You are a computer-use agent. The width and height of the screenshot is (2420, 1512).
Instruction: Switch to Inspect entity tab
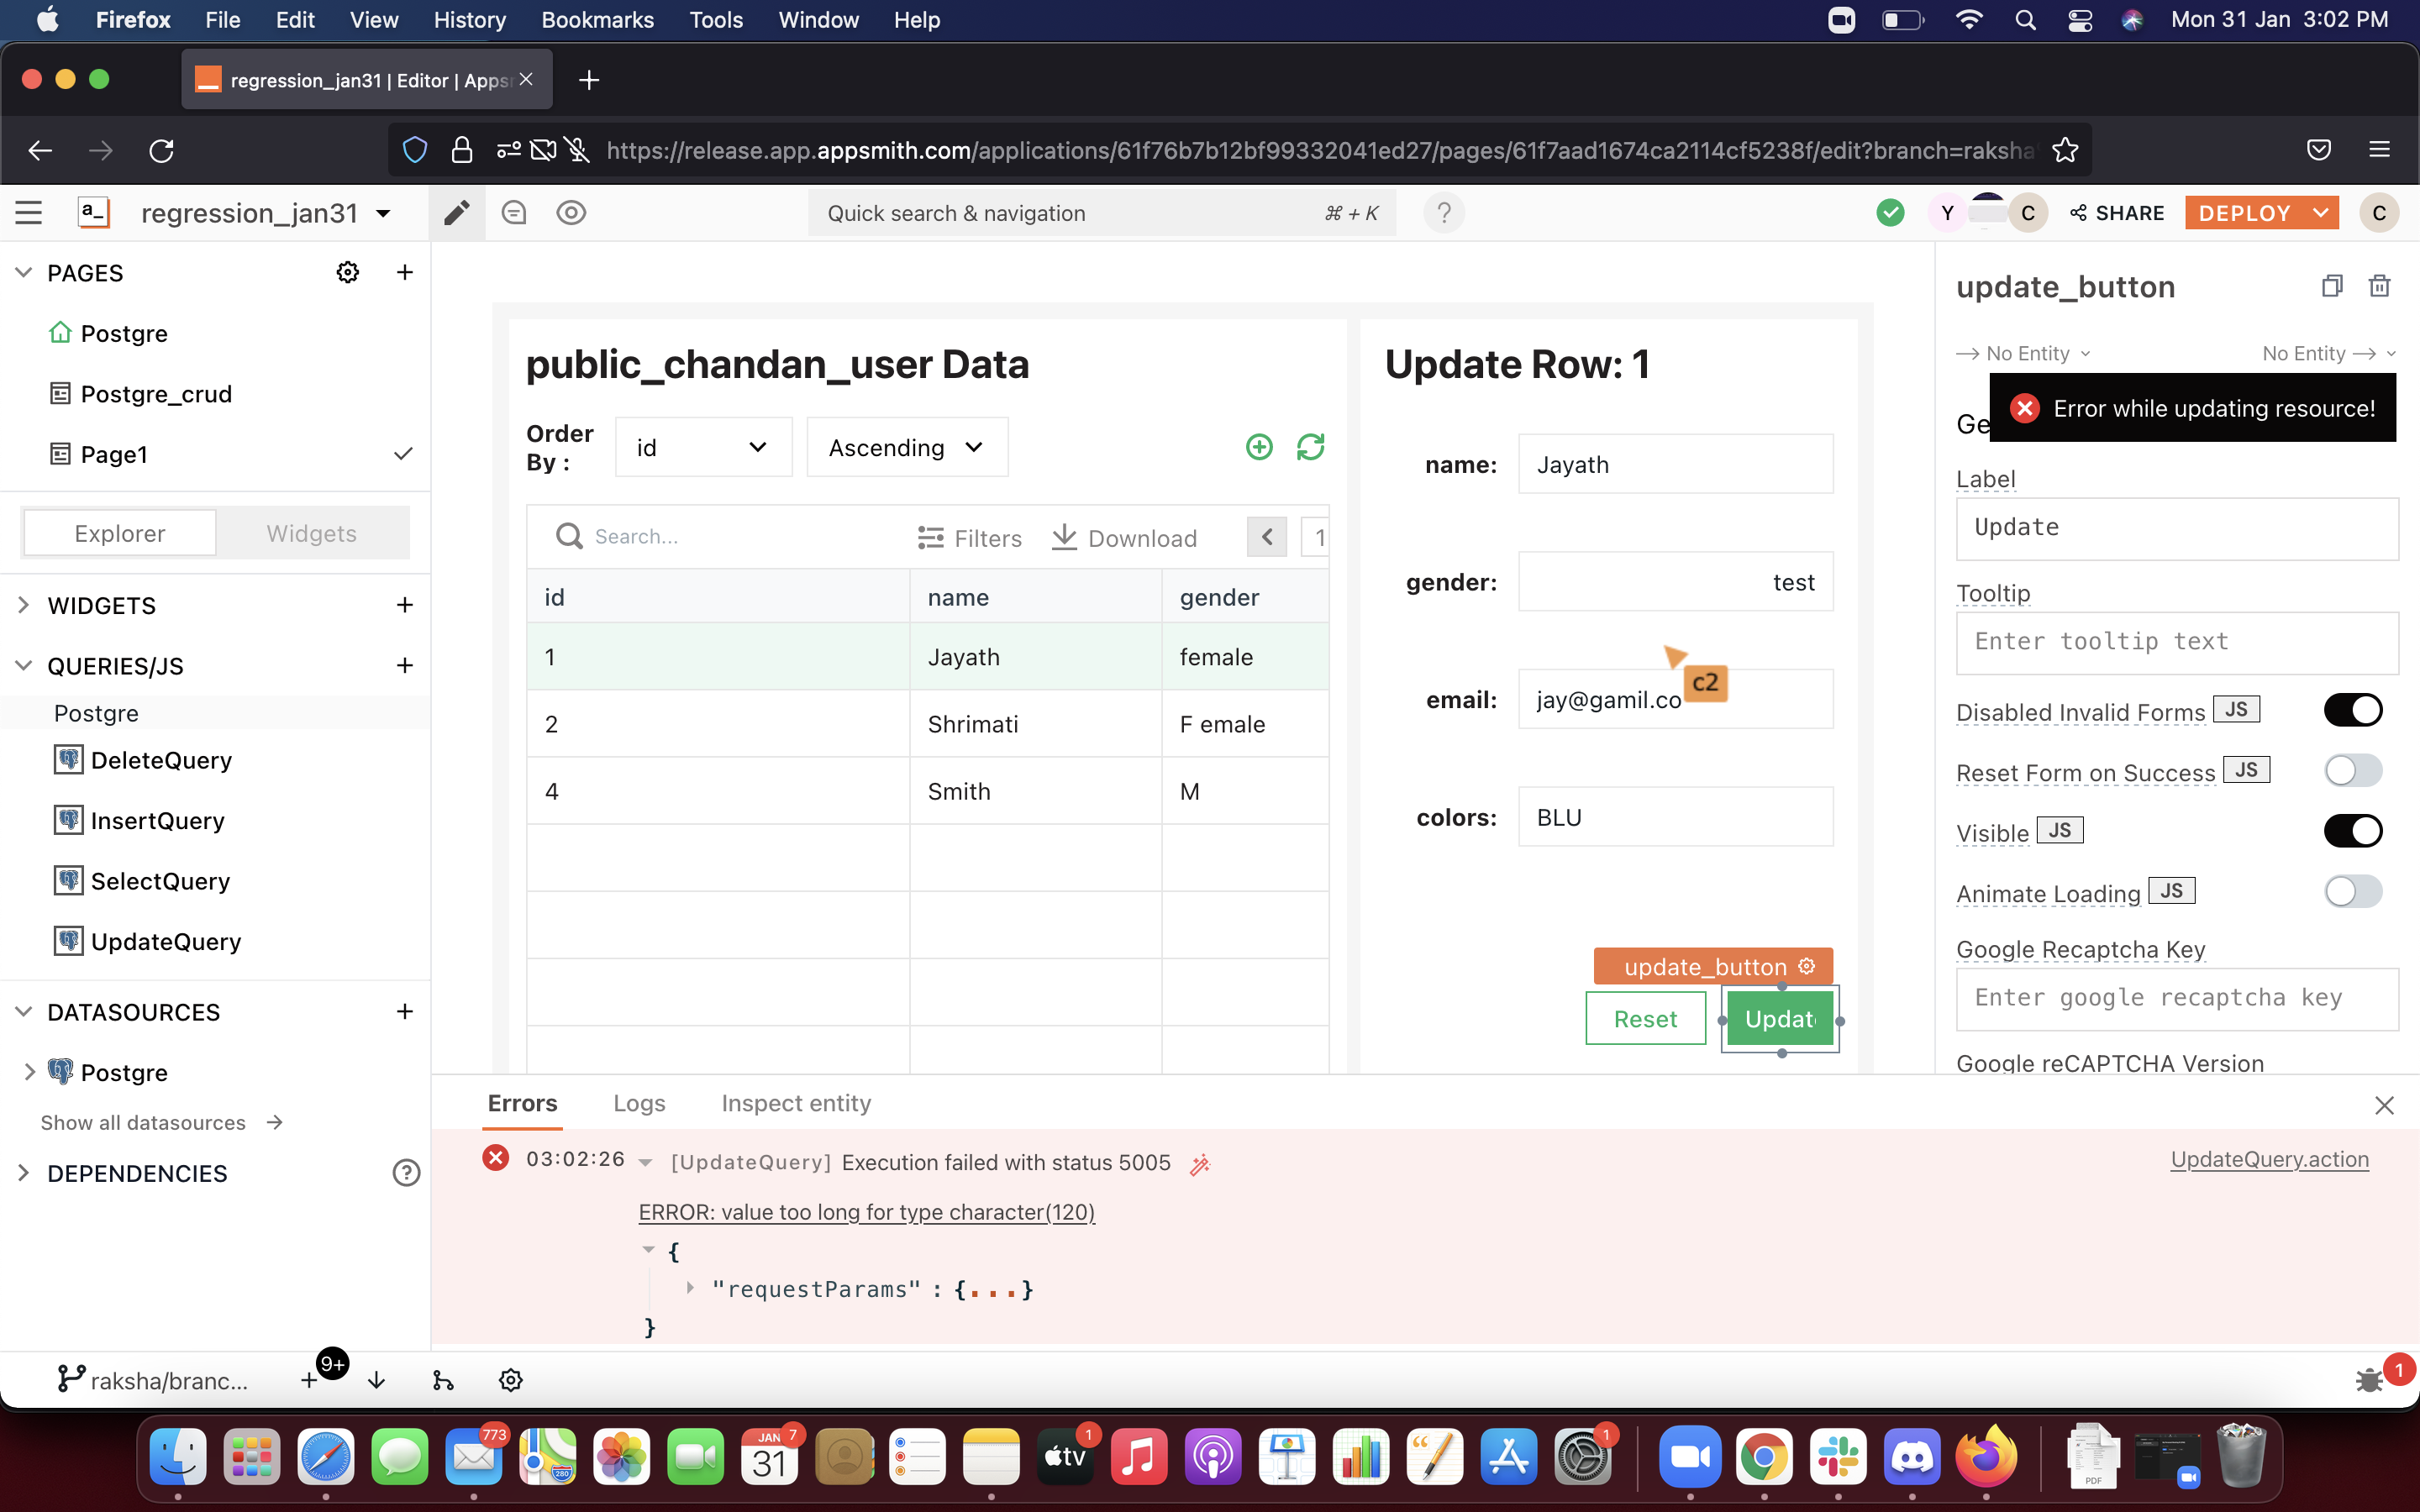796,1103
